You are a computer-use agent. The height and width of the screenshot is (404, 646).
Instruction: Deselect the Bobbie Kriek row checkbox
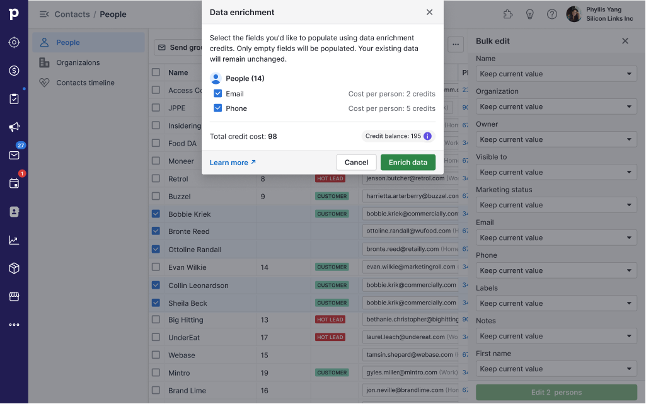pyautogui.click(x=156, y=214)
